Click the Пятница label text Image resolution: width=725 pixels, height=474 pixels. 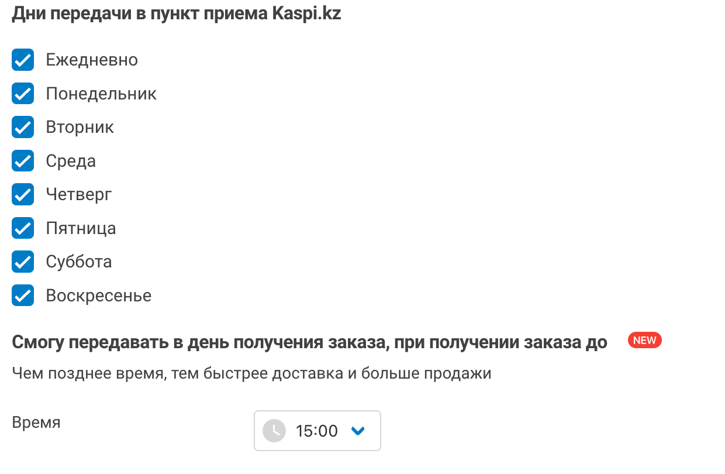(x=81, y=228)
